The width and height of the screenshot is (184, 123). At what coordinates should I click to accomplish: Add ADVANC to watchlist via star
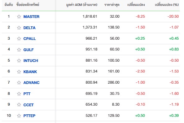(x=19, y=83)
